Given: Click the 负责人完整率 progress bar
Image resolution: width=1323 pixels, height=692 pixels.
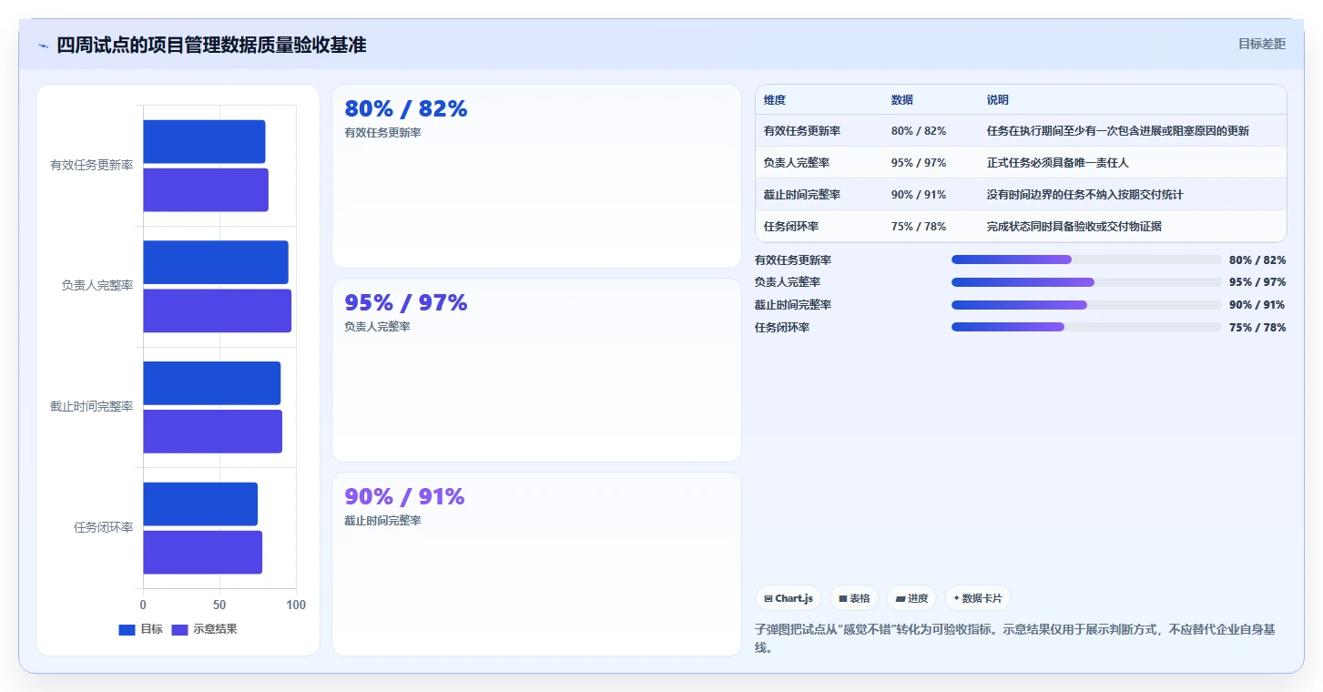Looking at the screenshot, I should [1086, 282].
